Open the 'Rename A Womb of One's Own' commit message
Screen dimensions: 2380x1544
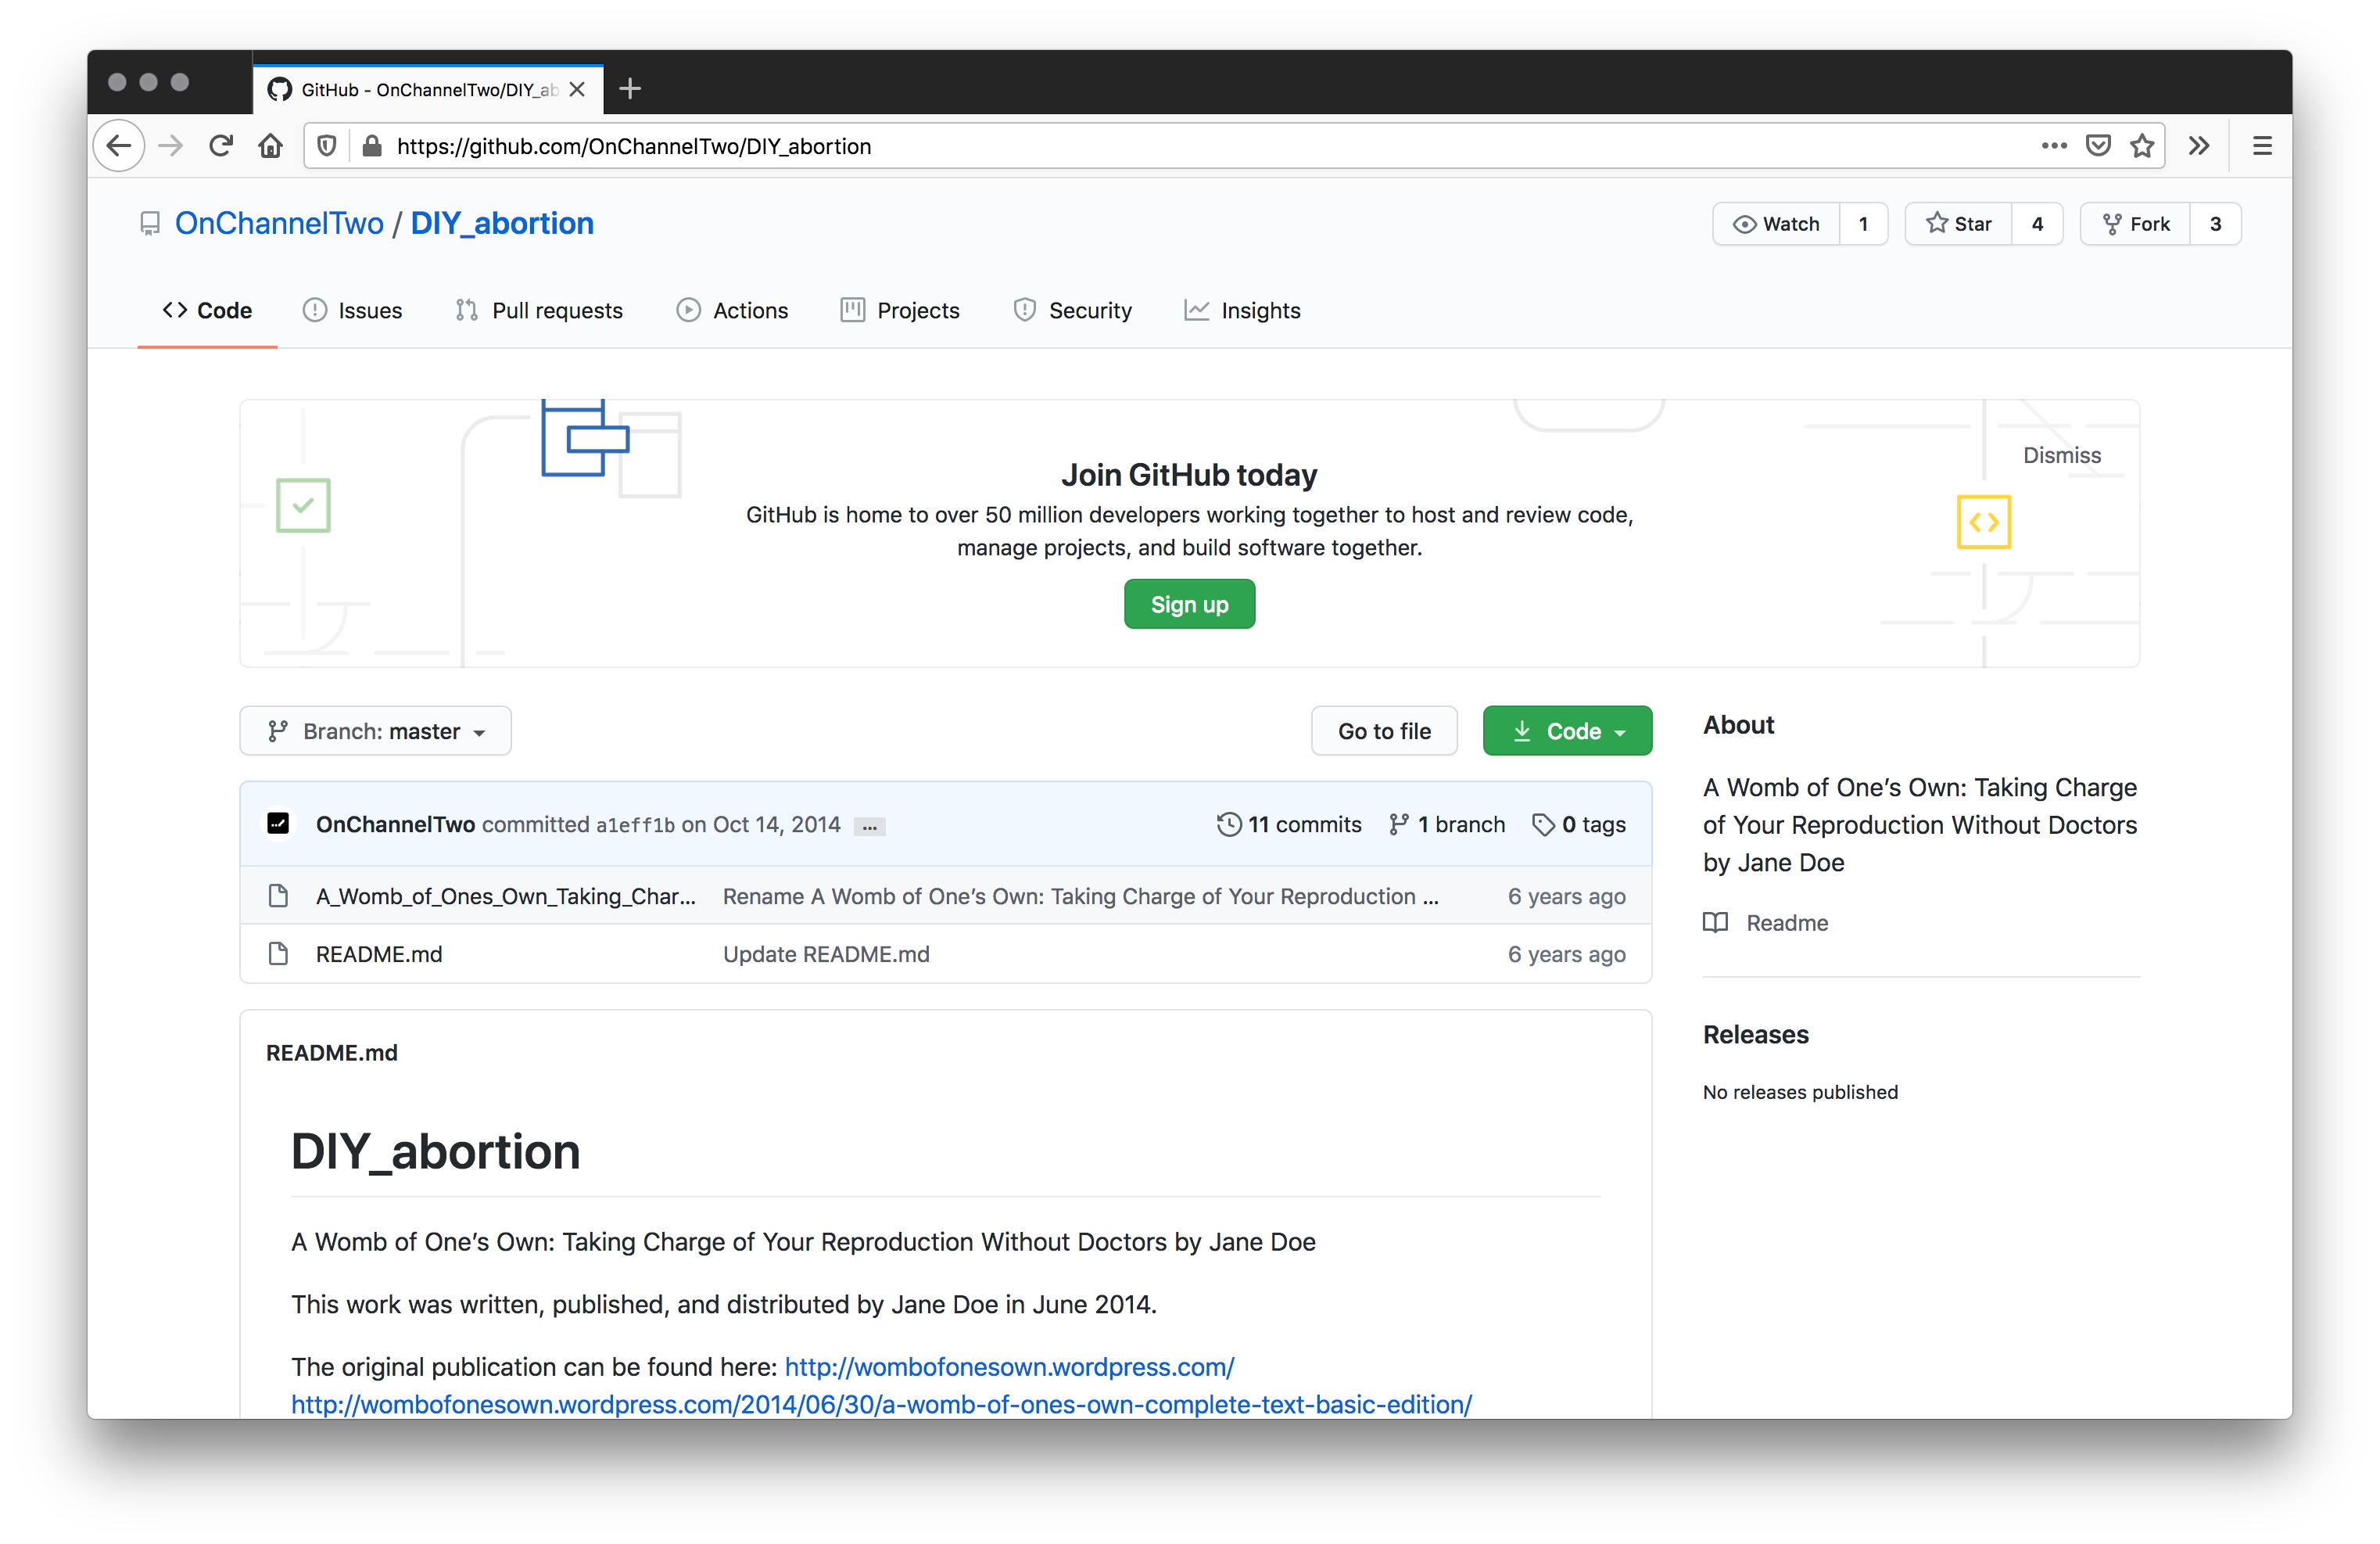pos(1081,896)
